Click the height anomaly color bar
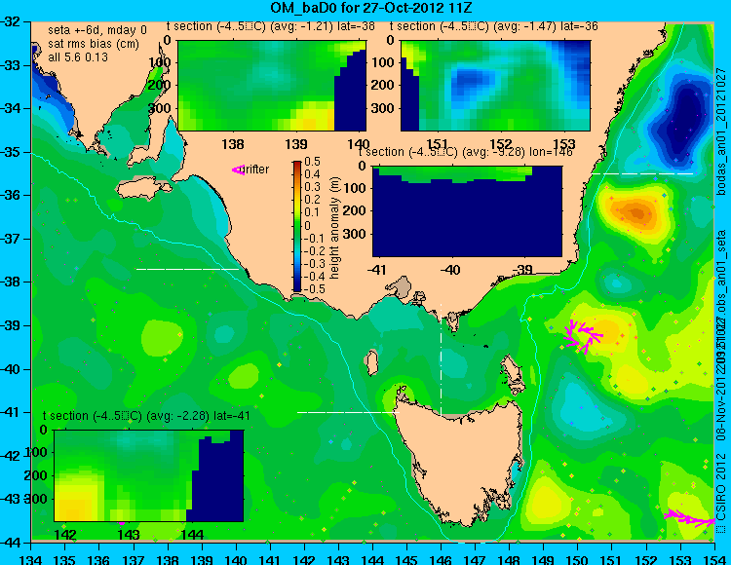 [x=297, y=226]
